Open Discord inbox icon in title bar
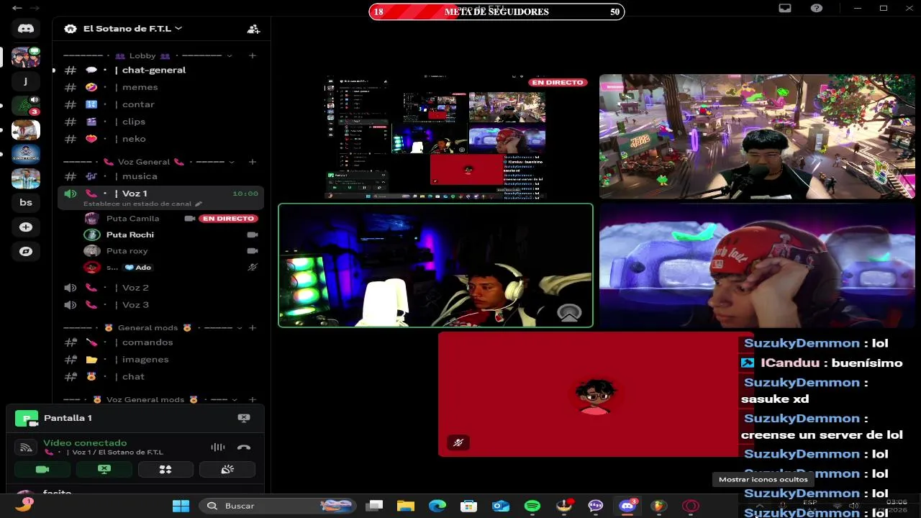The image size is (921, 518). tap(785, 8)
